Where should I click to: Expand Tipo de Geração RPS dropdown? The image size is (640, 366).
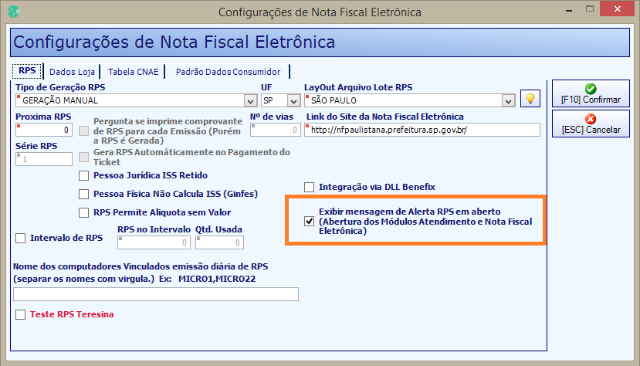click(250, 100)
